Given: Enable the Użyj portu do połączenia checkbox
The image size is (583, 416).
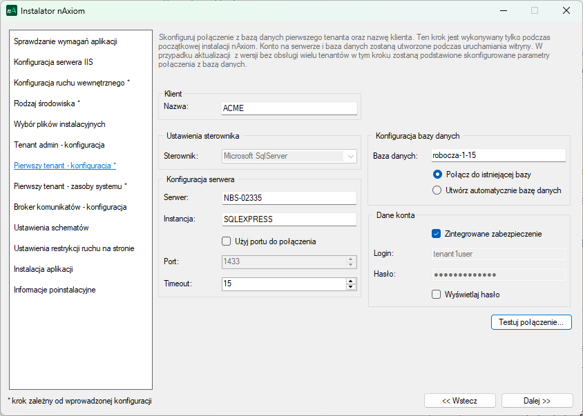Looking at the screenshot, I should pos(226,241).
